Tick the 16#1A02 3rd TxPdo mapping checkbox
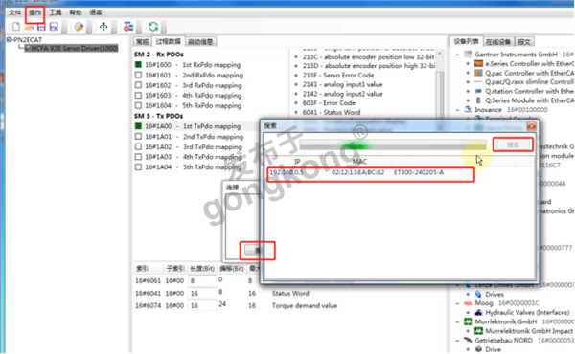This screenshot has height=354, width=575. click(138, 146)
